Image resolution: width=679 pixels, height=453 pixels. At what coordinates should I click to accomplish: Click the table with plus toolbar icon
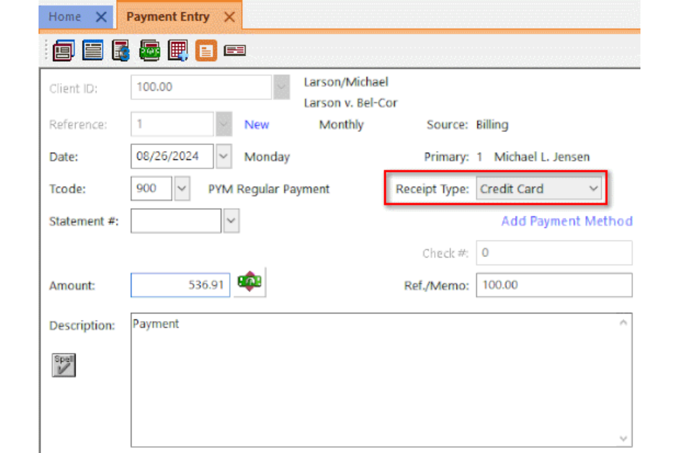click(178, 50)
